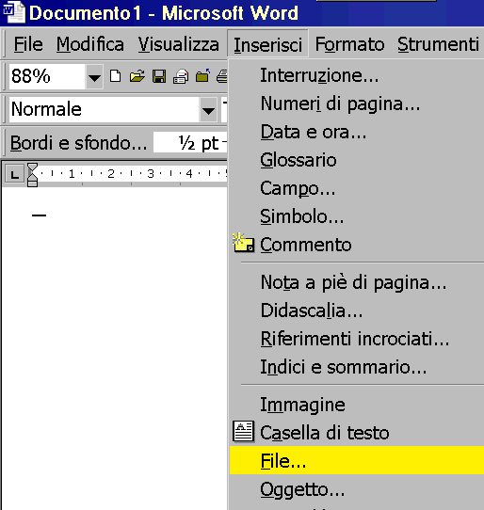Open the Glossario submenu entry
Image resolution: width=484 pixels, height=510 pixels.
point(357,160)
